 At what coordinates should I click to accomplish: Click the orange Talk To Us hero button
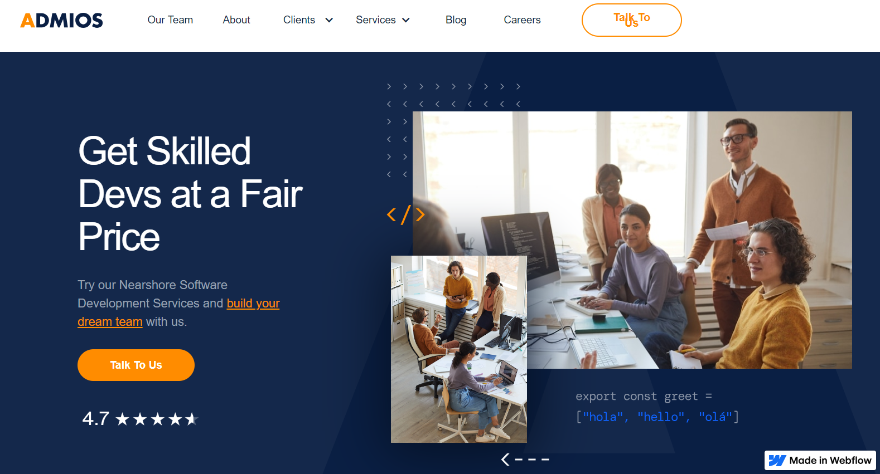[136, 365]
